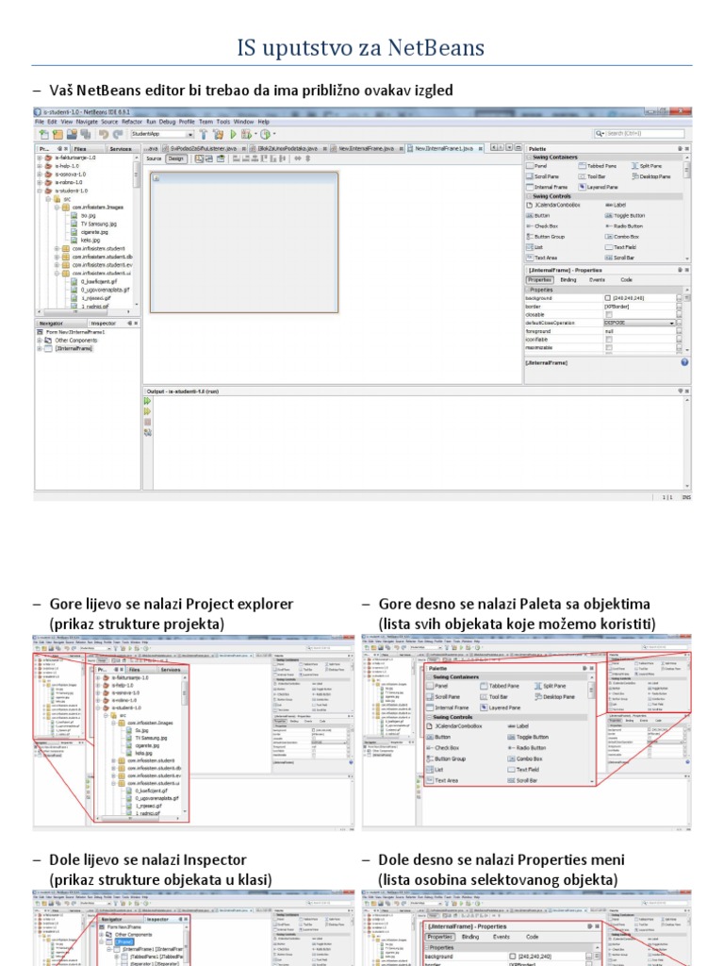Select [JInternalFrame] node in main Navigator
The width and height of the screenshot is (724, 966).
coord(68,348)
